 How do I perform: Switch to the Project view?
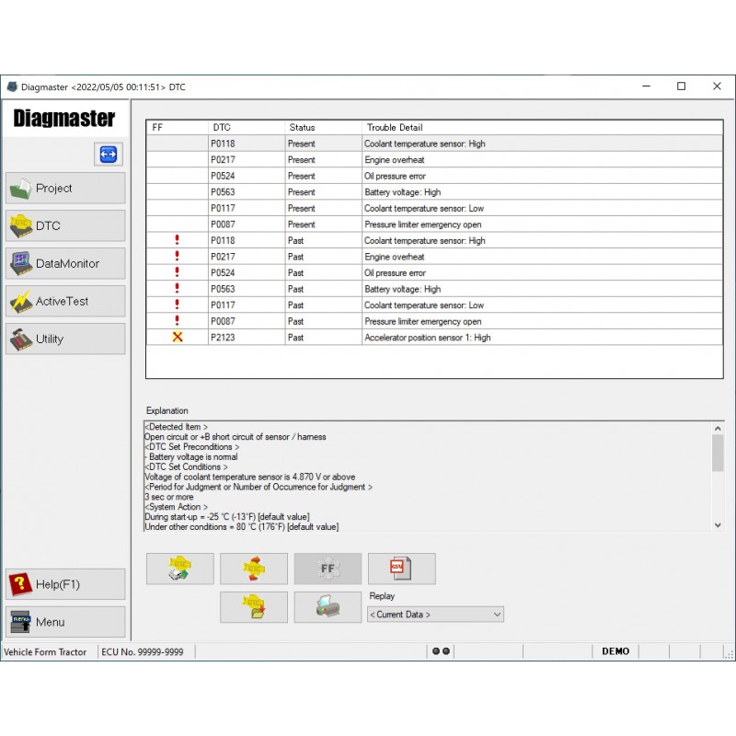64,188
